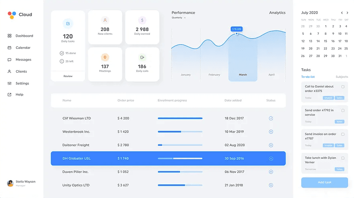The width and height of the screenshot is (354, 198).
Task: Click the Westerbrook Inc. status cross icon
Action: tap(271, 132)
